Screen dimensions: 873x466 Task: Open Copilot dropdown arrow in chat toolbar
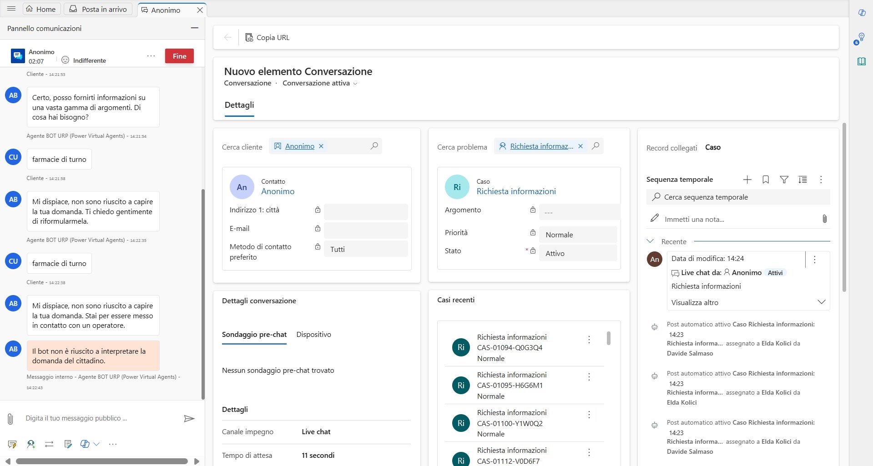click(x=96, y=444)
